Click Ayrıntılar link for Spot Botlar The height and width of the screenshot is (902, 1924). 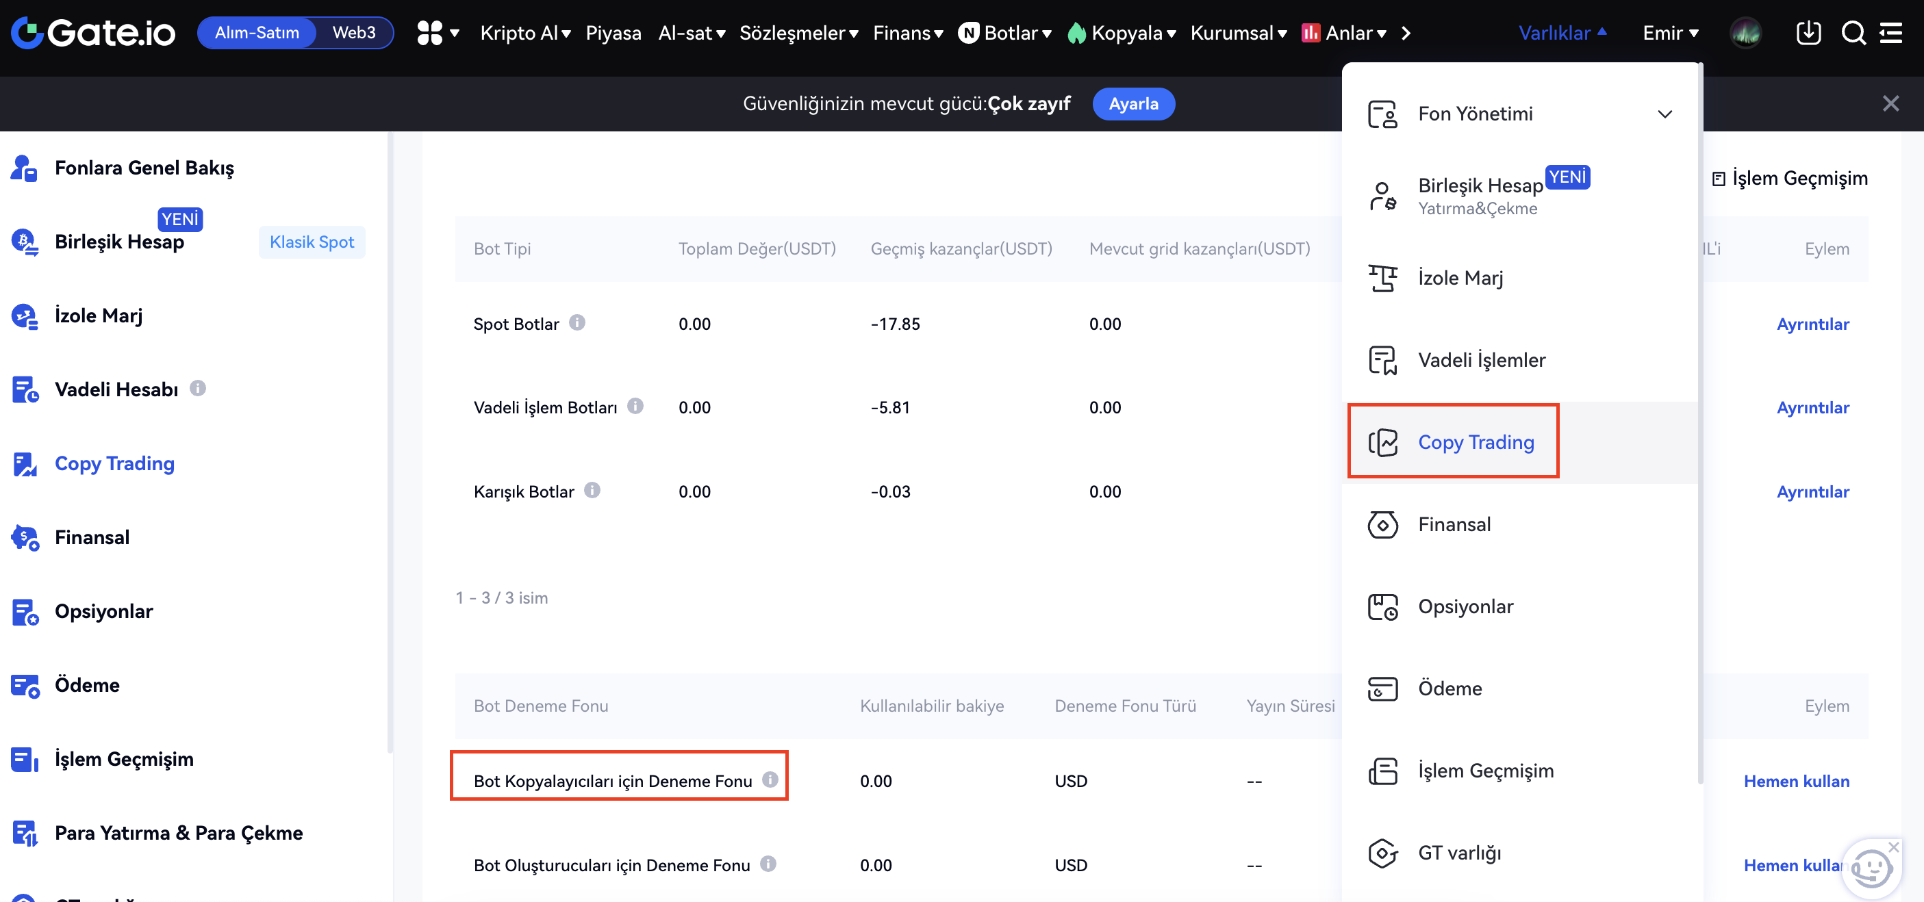click(x=1812, y=324)
